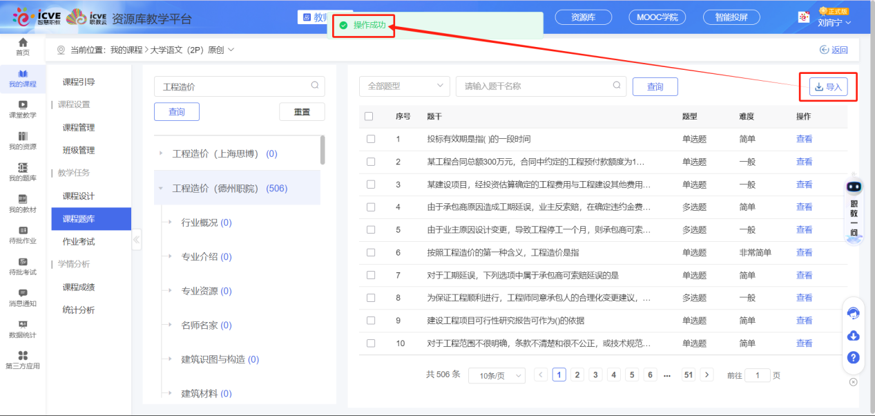Open 作业考试 menu item
This screenshot has height=416, width=875.
[79, 242]
